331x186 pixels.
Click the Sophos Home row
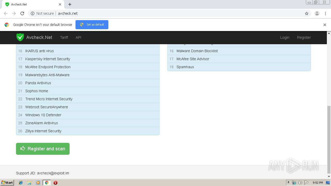[x=88, y=91]
